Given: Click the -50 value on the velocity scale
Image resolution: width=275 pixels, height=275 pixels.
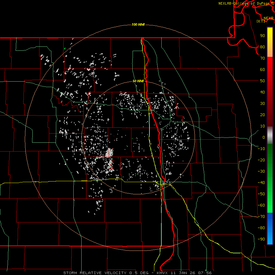Looking at the screenshot, I should (x=261, y=194).
